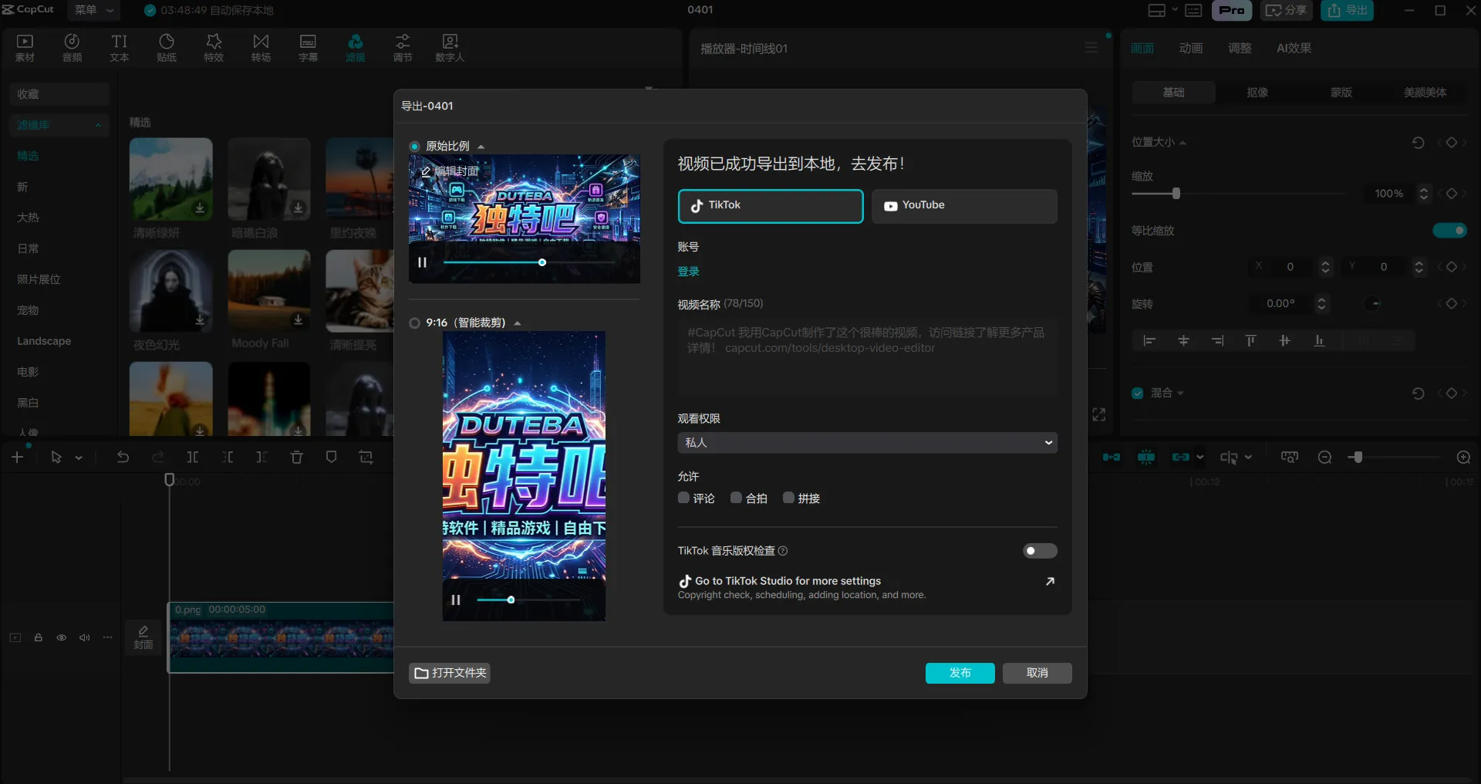Click the 发布 publish button

[x=960, y=673]
